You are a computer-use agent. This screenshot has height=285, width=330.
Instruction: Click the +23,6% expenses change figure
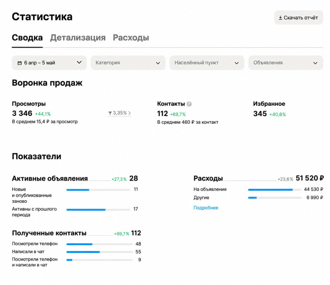pos(285,179)
